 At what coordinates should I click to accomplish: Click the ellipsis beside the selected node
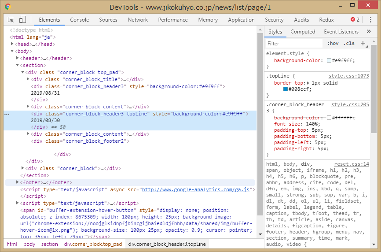7,114
